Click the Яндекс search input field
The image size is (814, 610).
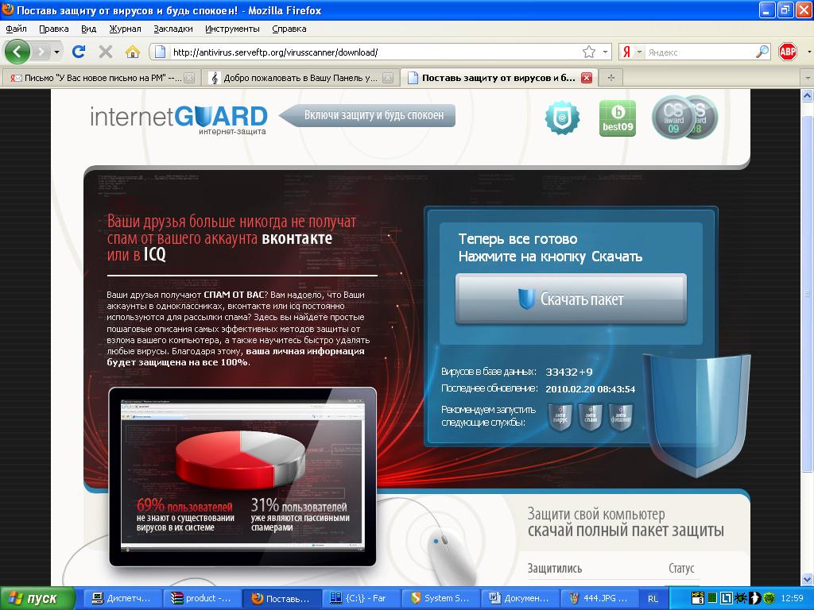tap(700, 52)
